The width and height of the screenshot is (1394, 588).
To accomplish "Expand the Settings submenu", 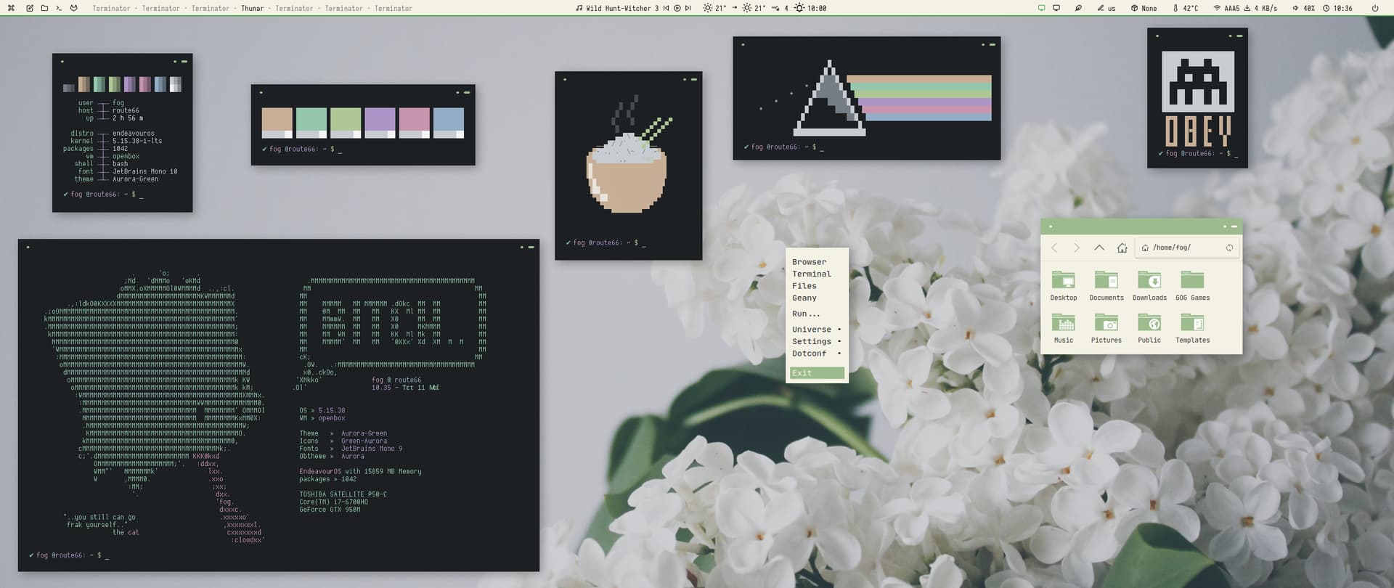I will click(x=816, y=342).
